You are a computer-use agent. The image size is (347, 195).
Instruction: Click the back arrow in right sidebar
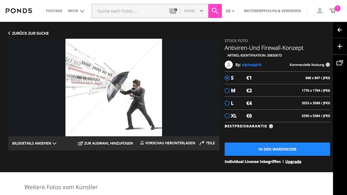tap(340, 30)
